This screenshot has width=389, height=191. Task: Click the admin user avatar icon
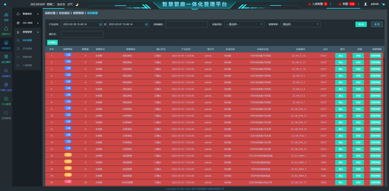coord(366,4)
